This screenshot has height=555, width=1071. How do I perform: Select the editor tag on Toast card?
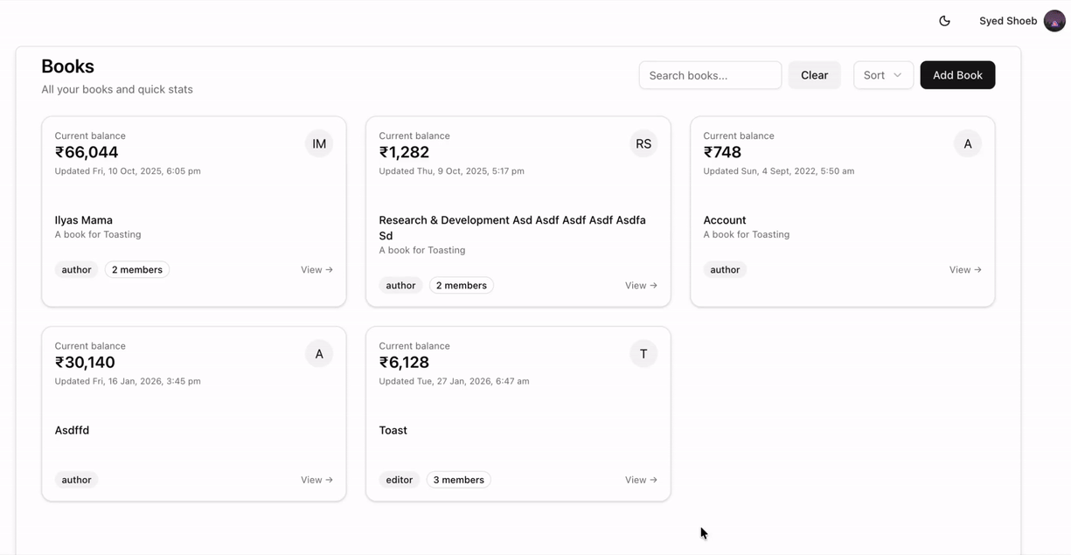point(399,479)
